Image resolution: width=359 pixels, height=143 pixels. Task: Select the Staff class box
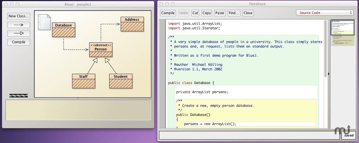click(84, 81)
